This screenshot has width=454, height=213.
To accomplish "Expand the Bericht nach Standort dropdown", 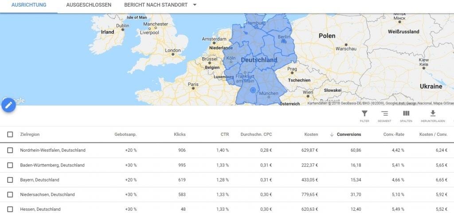I will (194, 5).
